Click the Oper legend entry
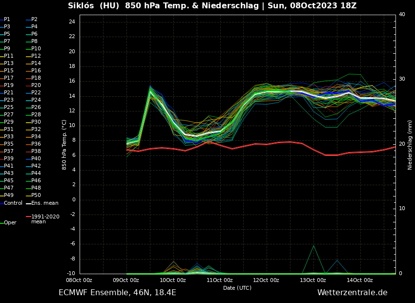The image size is (415, 303). (10, 222)
